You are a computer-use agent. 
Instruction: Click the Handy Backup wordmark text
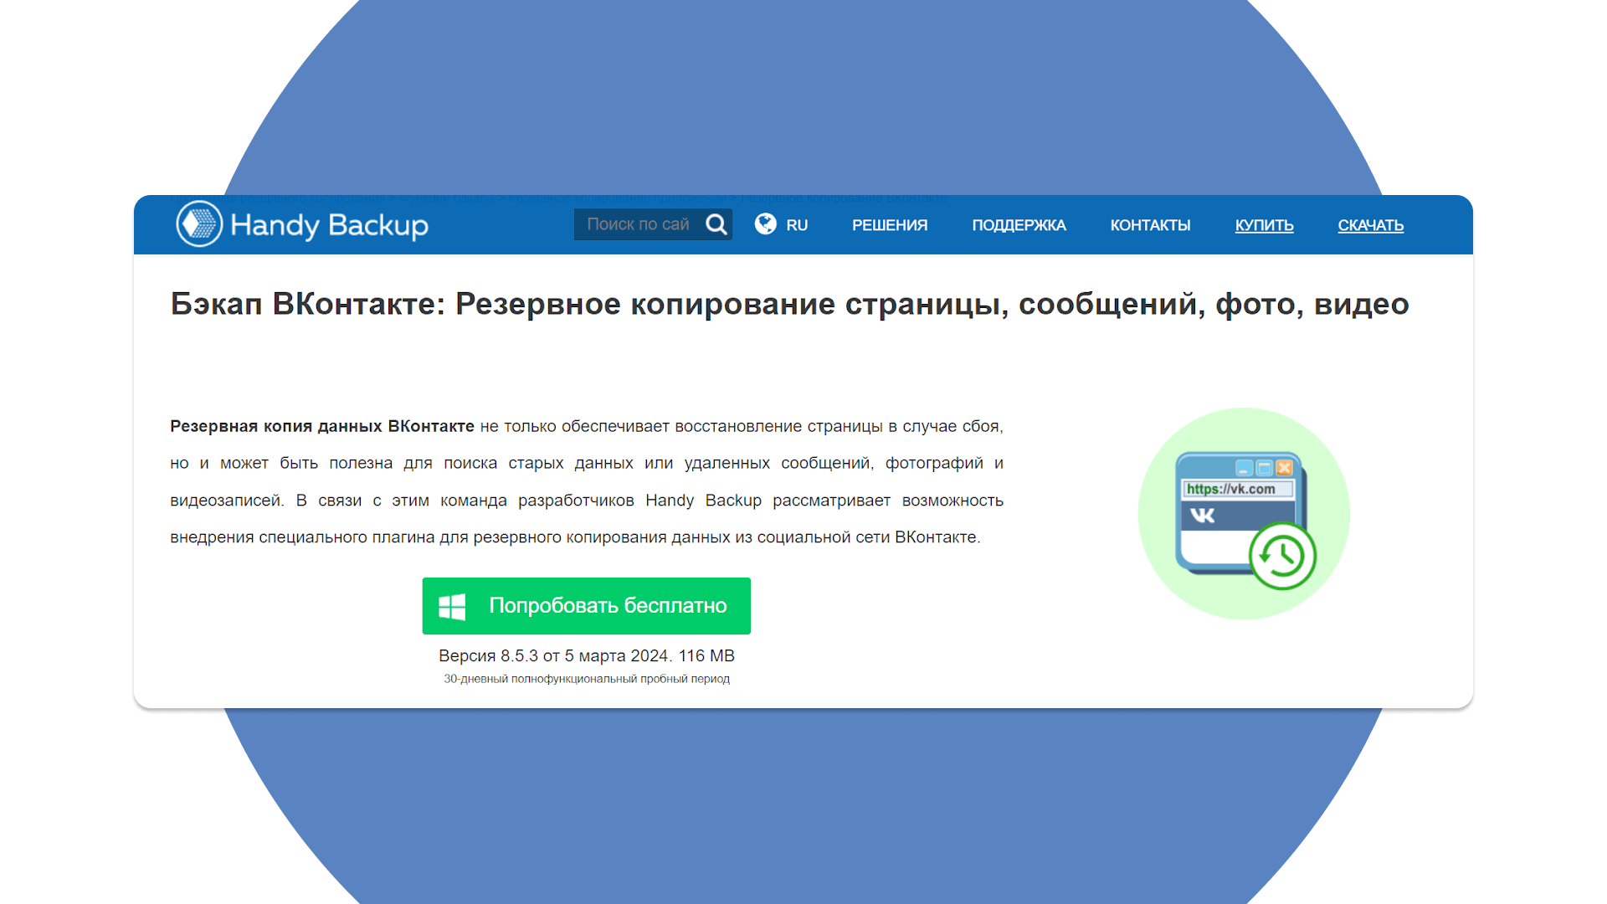(x=329, y=225)
